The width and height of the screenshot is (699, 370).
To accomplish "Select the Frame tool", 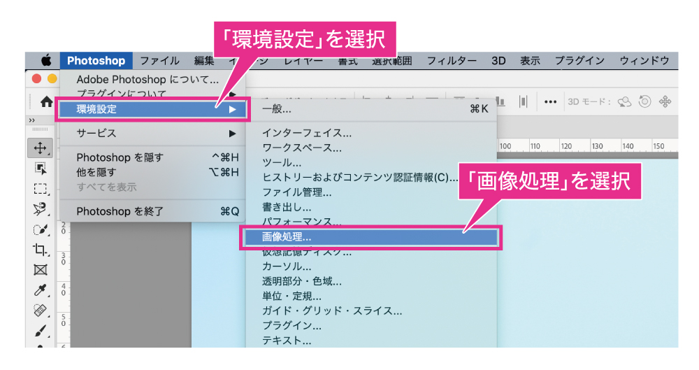I will [x=40, y=269].
